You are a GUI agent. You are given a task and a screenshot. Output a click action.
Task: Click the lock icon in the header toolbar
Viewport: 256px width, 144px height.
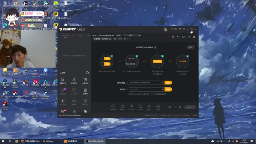tap(178, 37)
